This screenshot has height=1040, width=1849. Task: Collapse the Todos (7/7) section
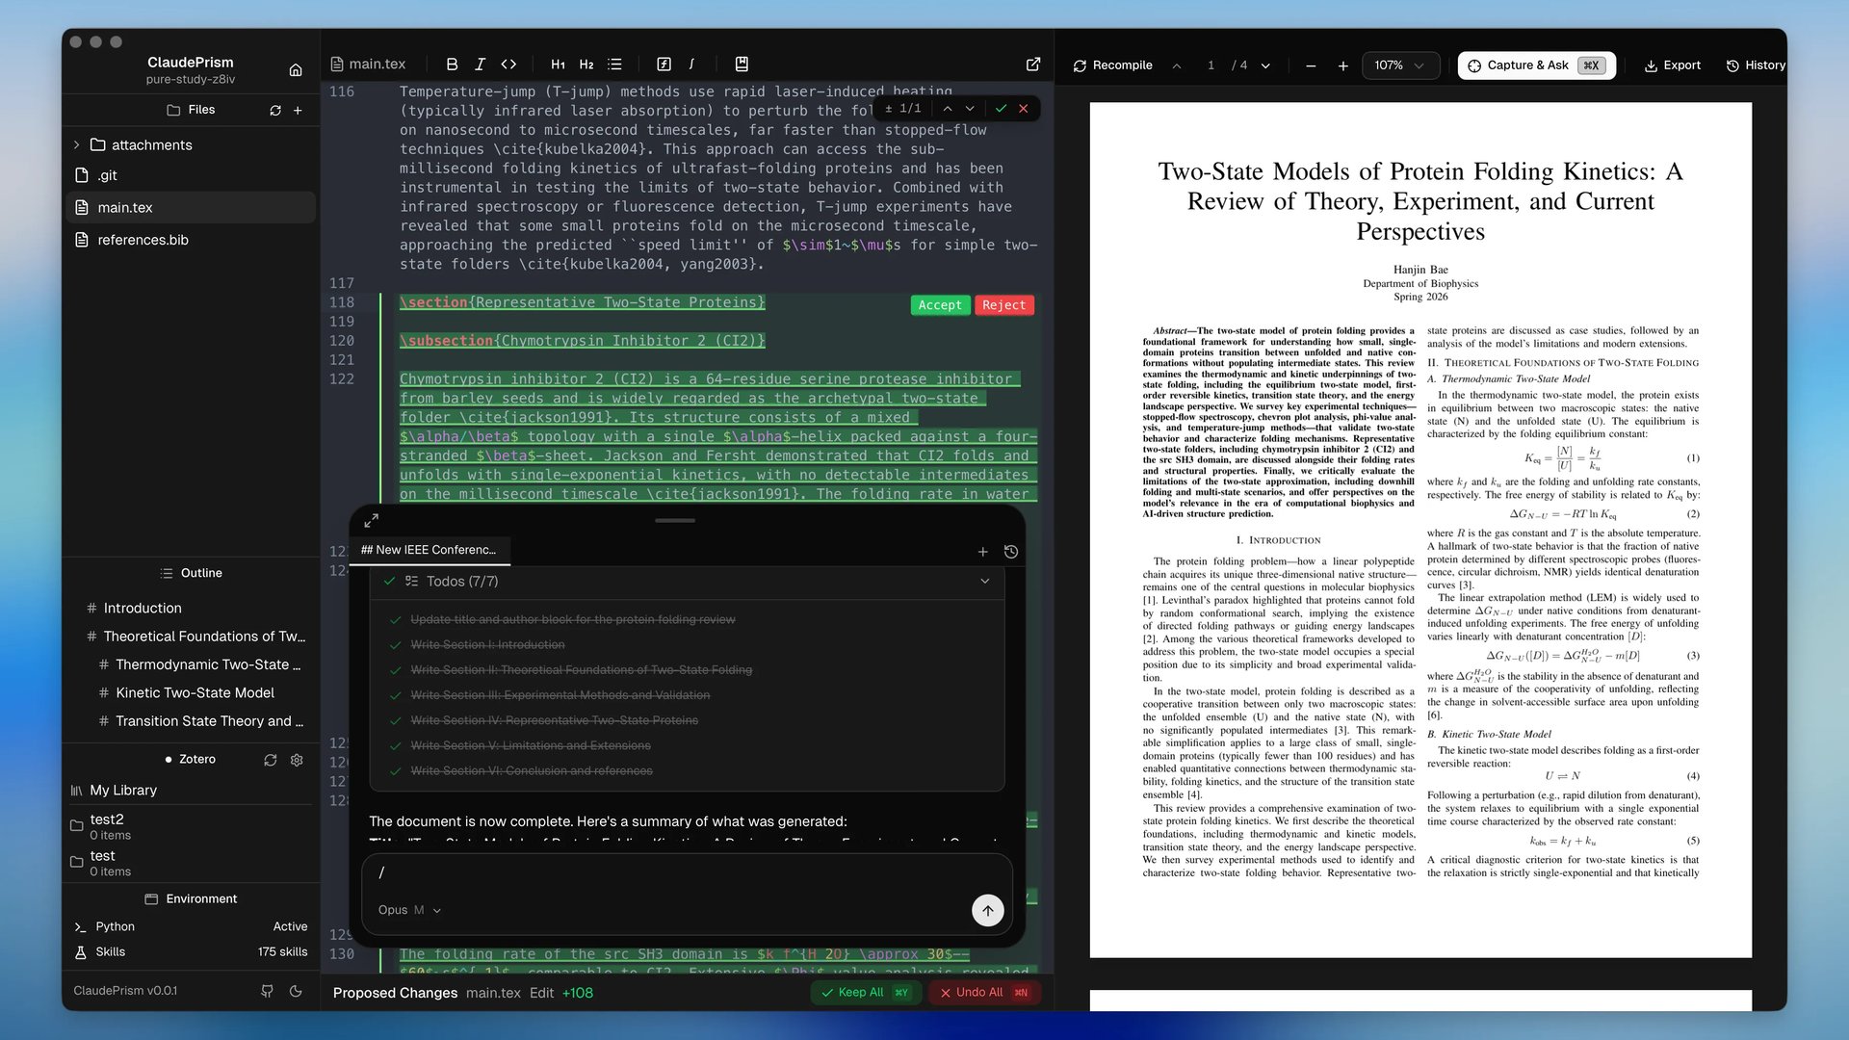tap(984, 582)
